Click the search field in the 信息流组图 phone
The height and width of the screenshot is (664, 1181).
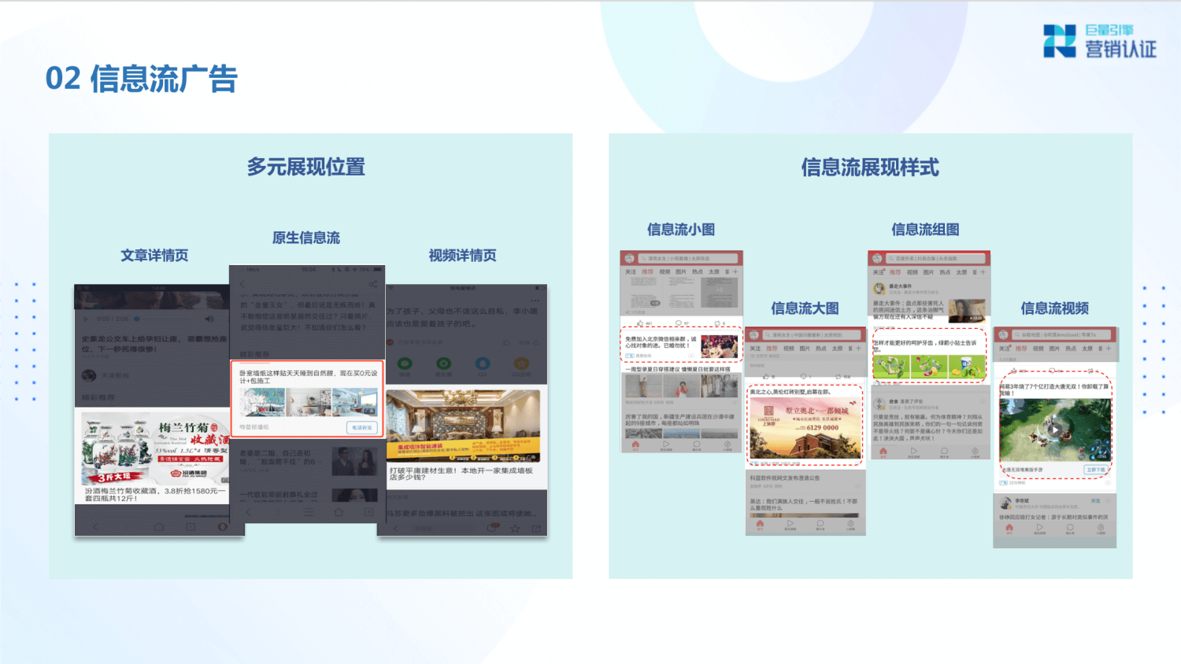(x=936, y=258)
